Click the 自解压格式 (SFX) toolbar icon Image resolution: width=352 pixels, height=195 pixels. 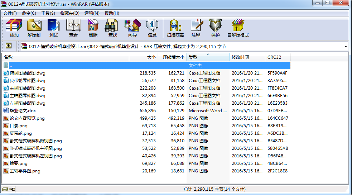point(238,25)
